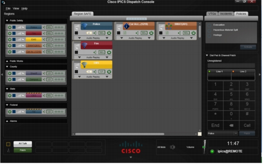Image resolution: width=263 pixels, height=164 pixels.
Task: Check the Hazardous Material Spill checkbox
Action: coord(210,30)
